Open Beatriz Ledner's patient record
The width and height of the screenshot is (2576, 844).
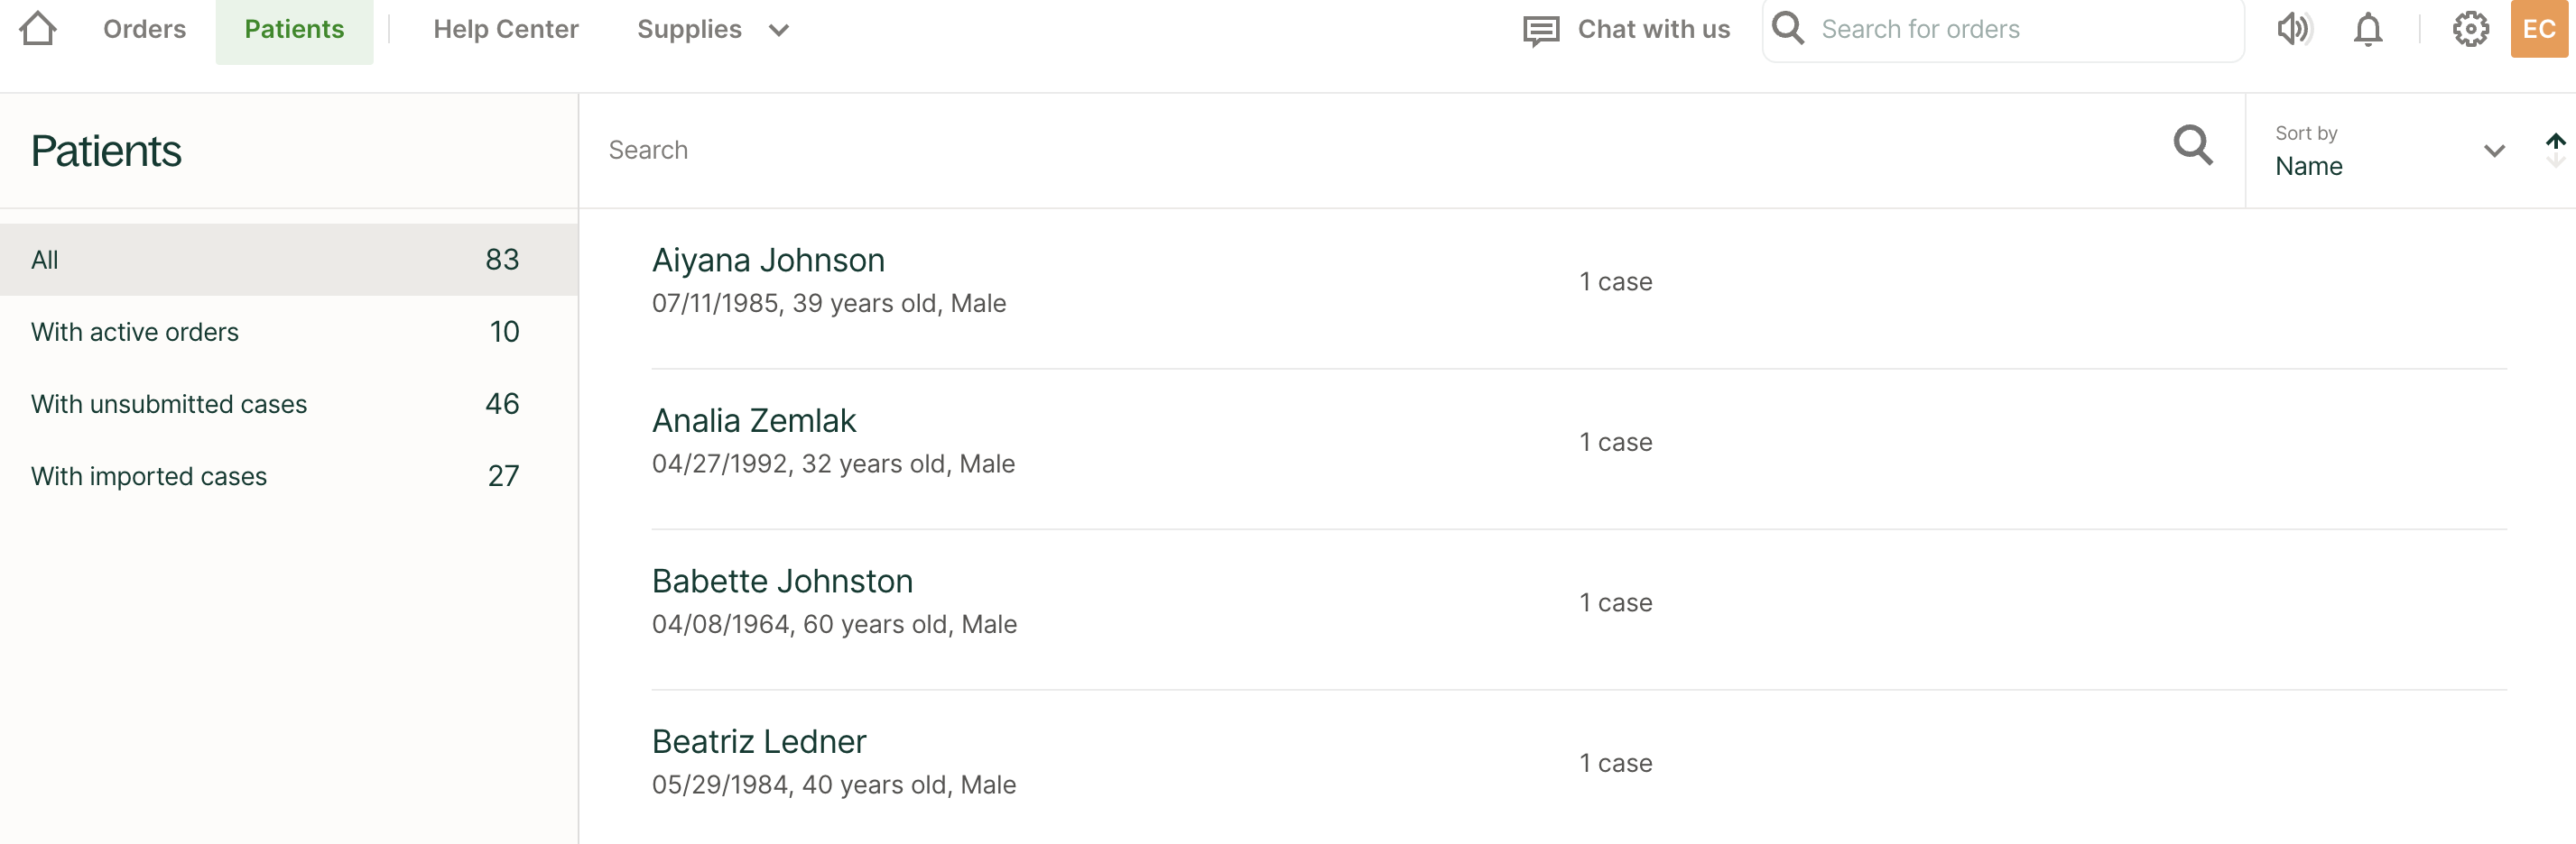click(x=758, y=740)
